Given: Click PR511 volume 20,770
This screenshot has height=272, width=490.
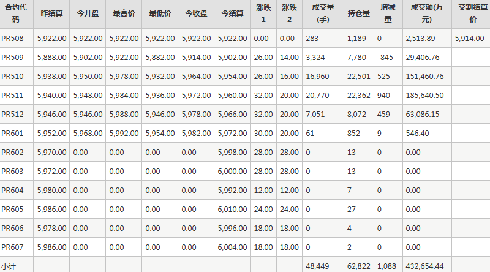Looking at the screenshot, I should point(317,96).
